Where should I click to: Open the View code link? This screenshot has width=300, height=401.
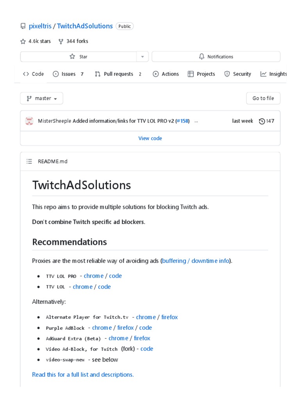tap(150, 138)
